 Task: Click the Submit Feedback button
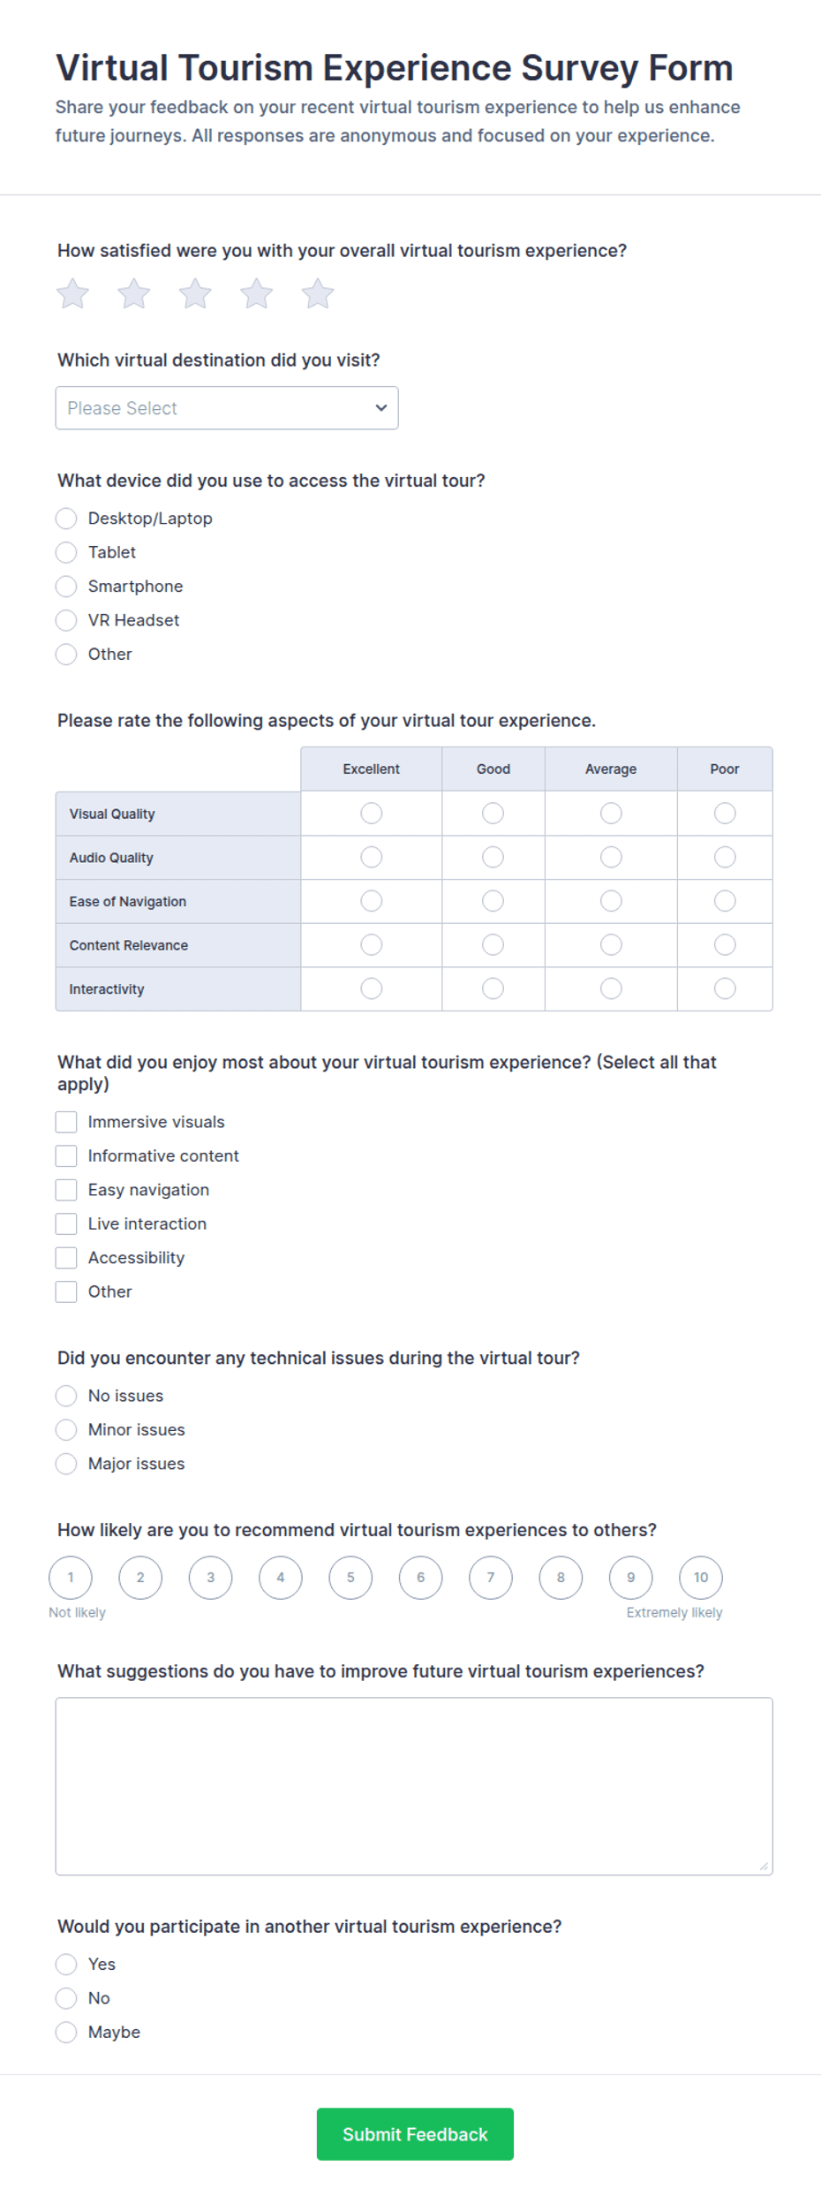(415, 2134)
